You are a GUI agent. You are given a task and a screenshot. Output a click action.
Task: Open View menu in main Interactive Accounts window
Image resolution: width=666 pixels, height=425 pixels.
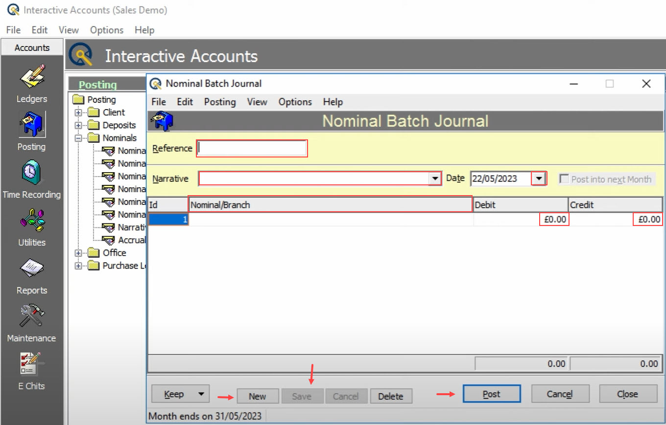tap(69, 30)
